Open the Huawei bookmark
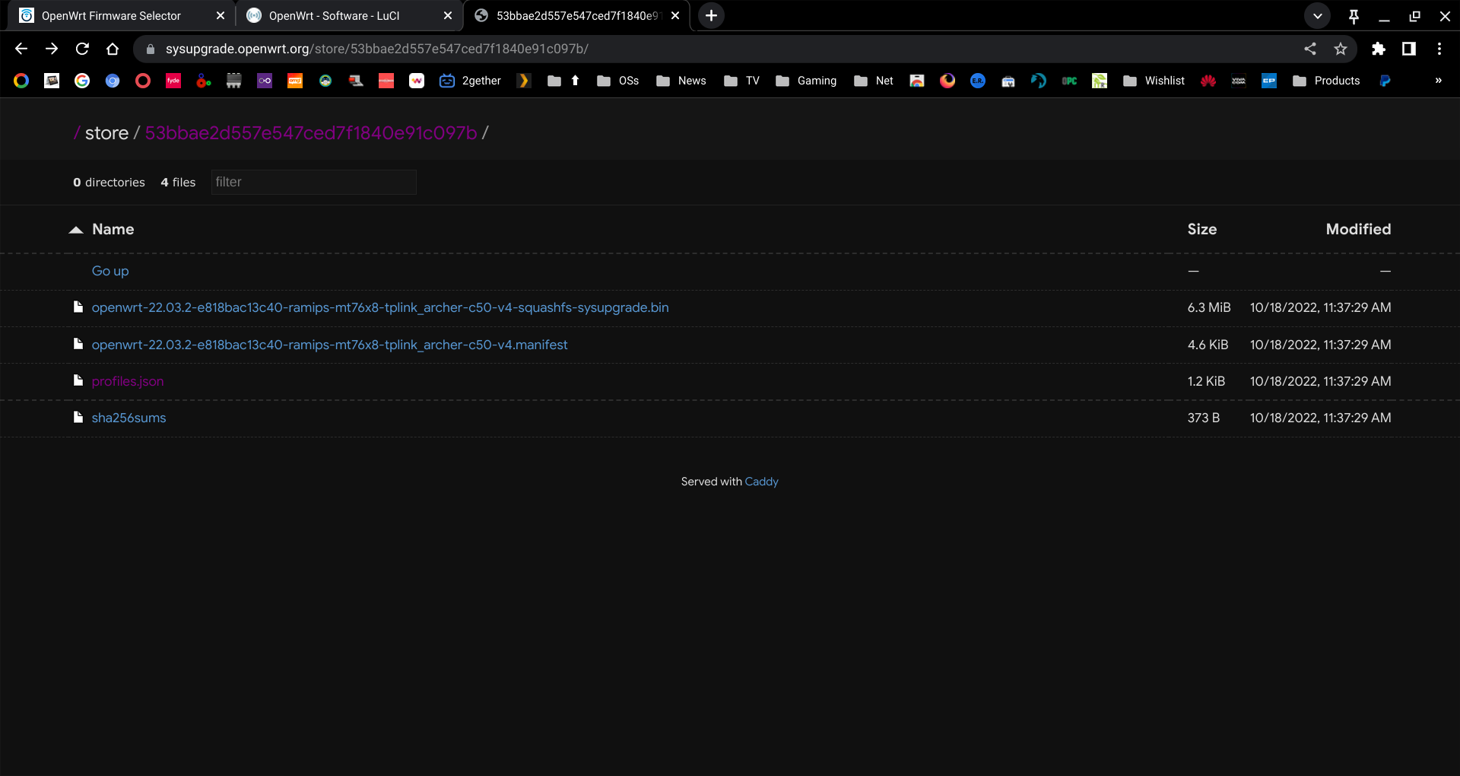 [x=1208, y=81]
